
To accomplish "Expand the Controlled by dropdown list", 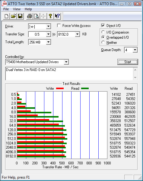I will (x=66, y=62).
